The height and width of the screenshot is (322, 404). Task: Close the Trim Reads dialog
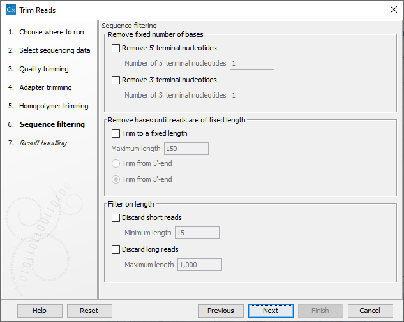point(393,10)
